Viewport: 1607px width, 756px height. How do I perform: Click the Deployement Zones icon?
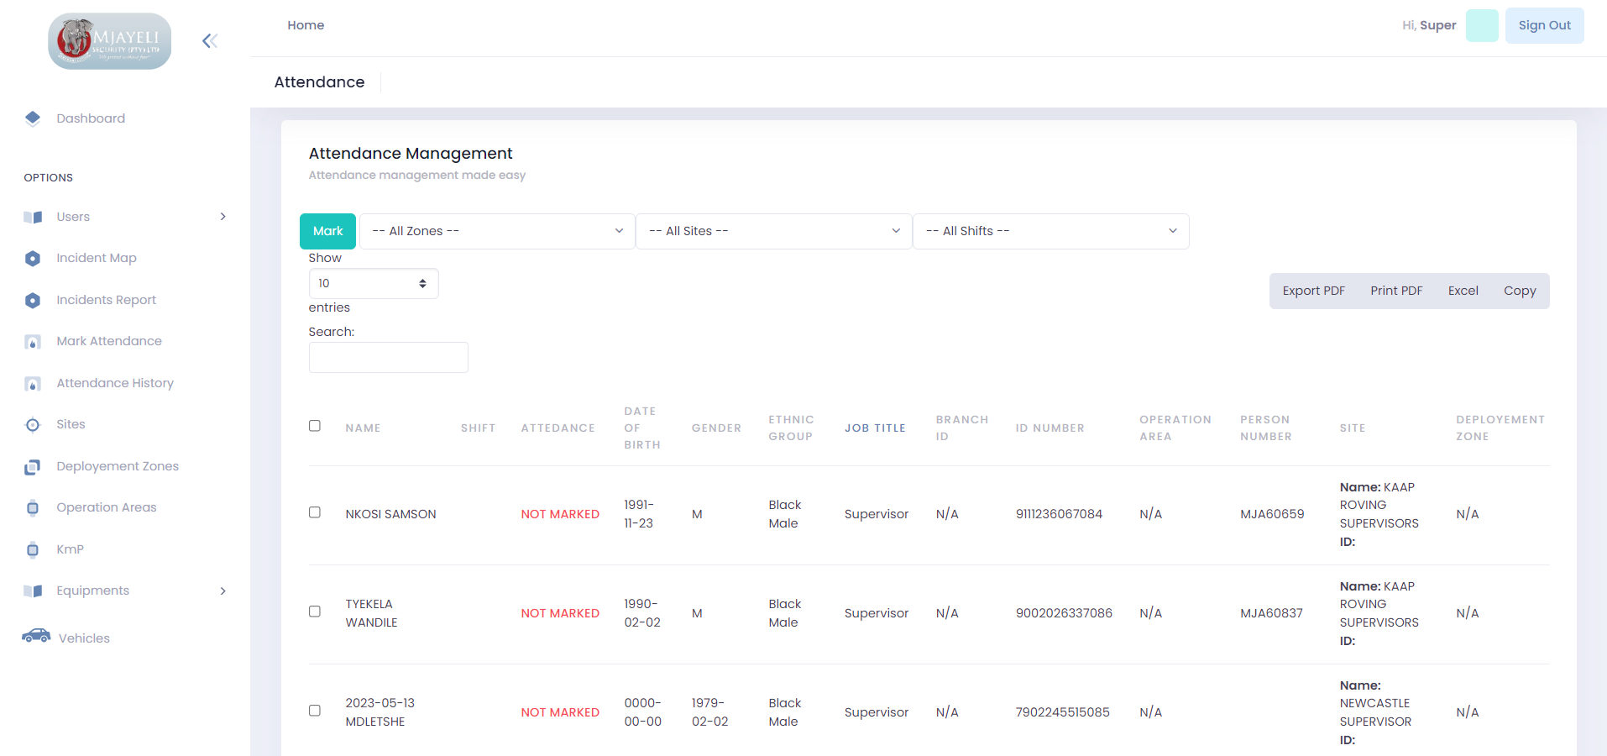(33, 467)
